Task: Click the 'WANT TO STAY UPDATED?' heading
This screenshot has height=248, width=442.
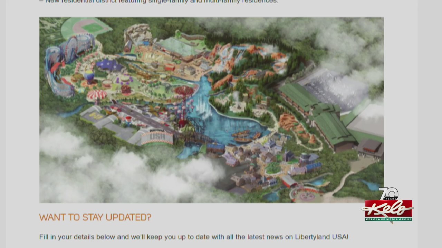Action: coord(95,217)
